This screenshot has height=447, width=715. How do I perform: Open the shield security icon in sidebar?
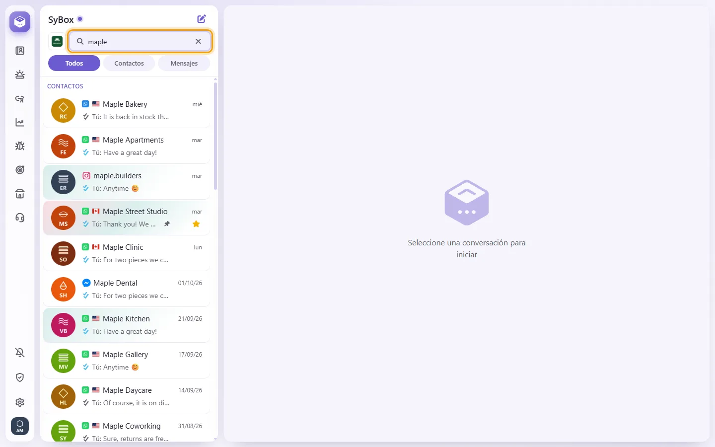pyautogui.click(x=20, y=377)
